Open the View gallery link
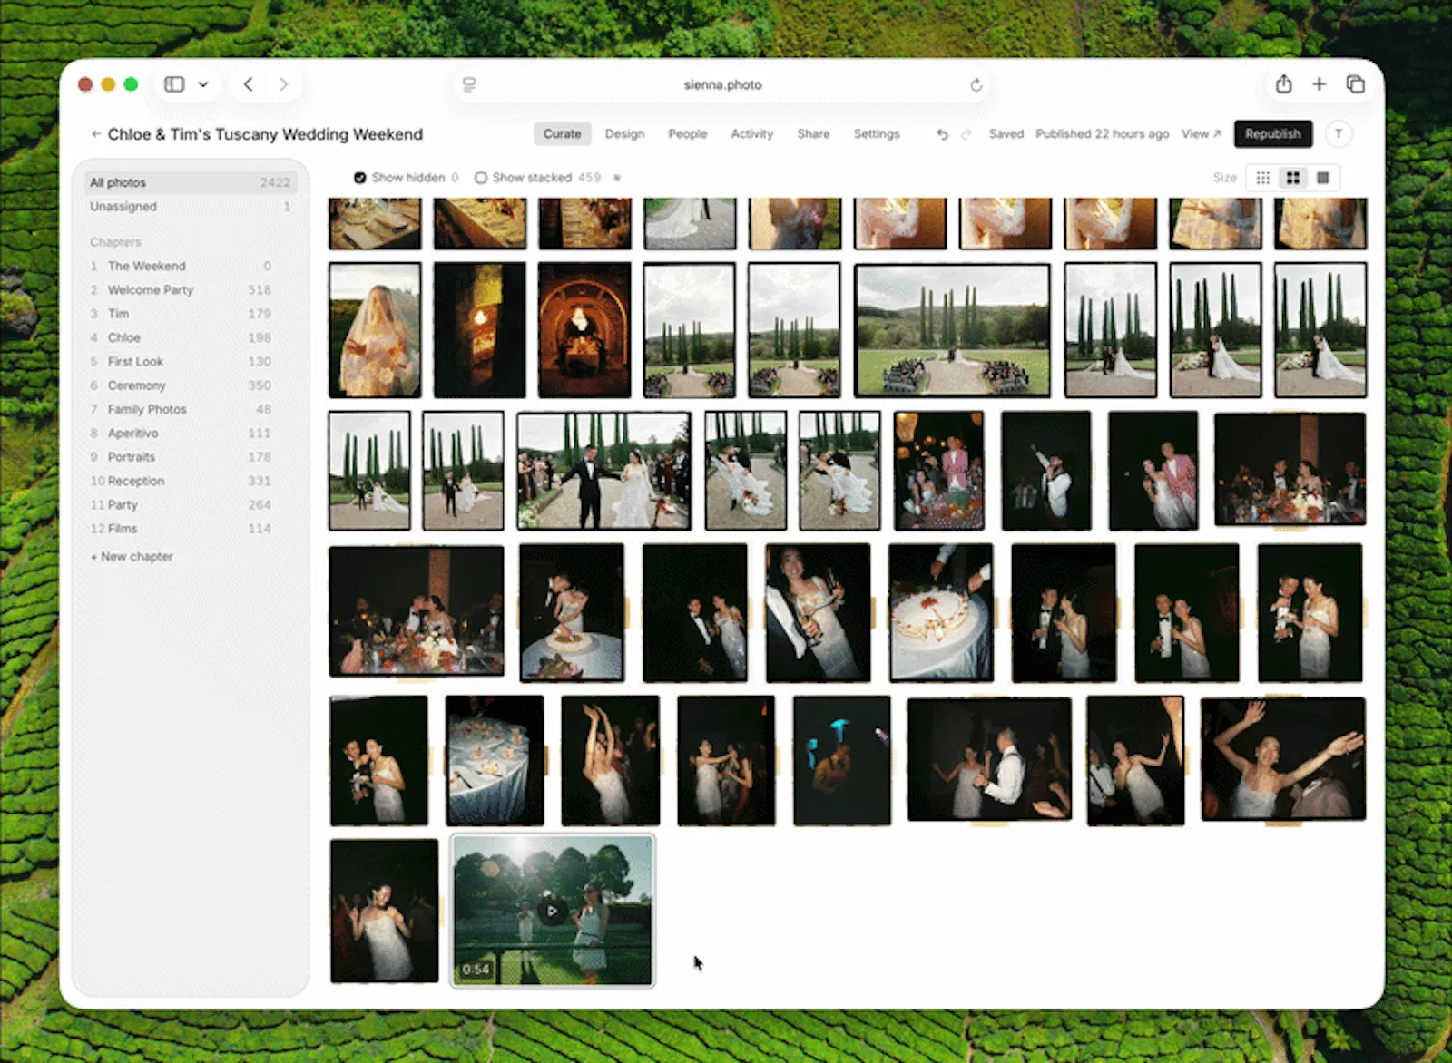This screenshot has width=1452, height=1063. coord(1201,133)
